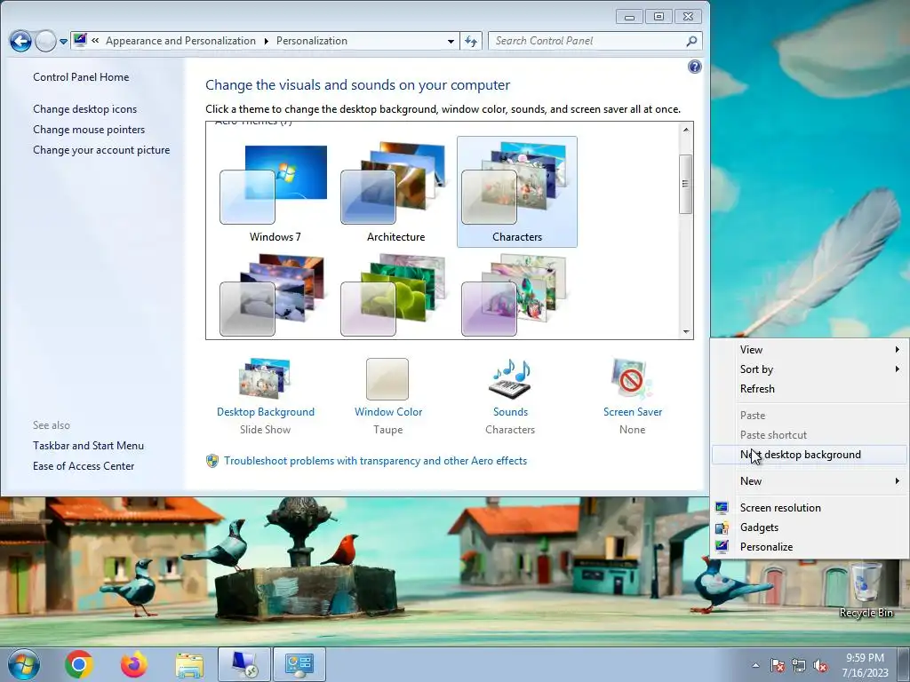Open the Recycle Bin on desktop
This screenshot has width=910, height=682.
866,591
